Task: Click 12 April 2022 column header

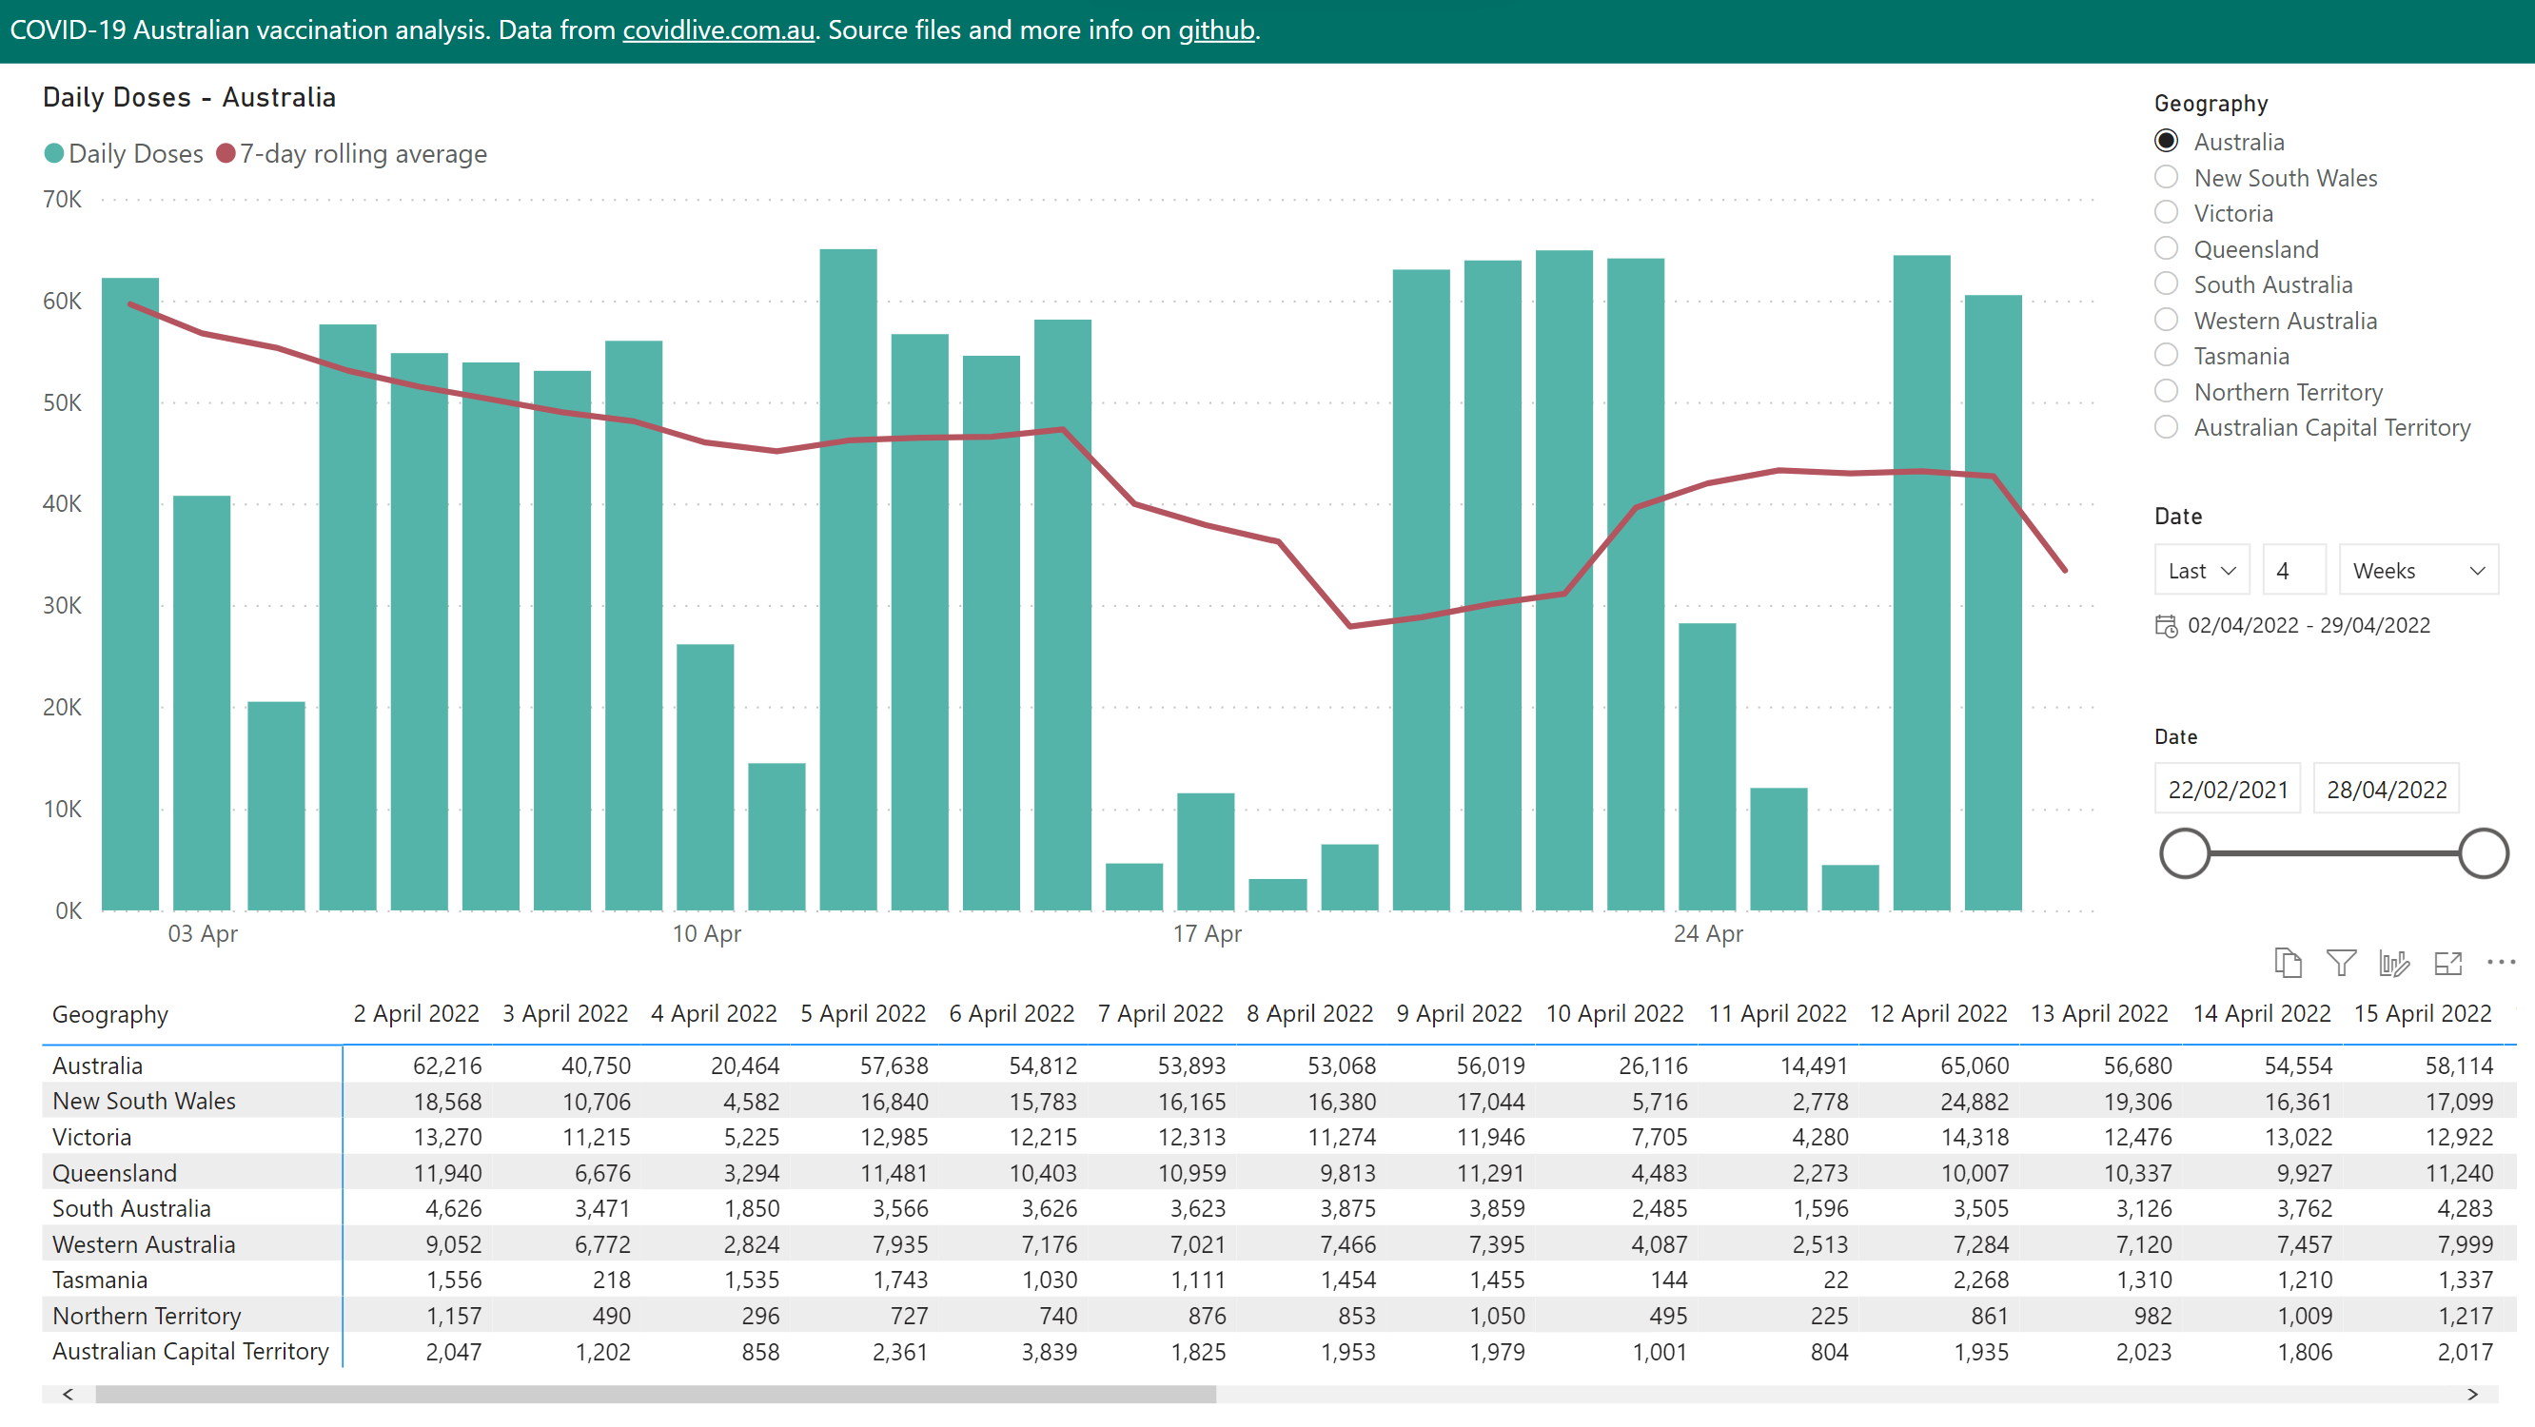Action: click(x=1937, y=1014)
